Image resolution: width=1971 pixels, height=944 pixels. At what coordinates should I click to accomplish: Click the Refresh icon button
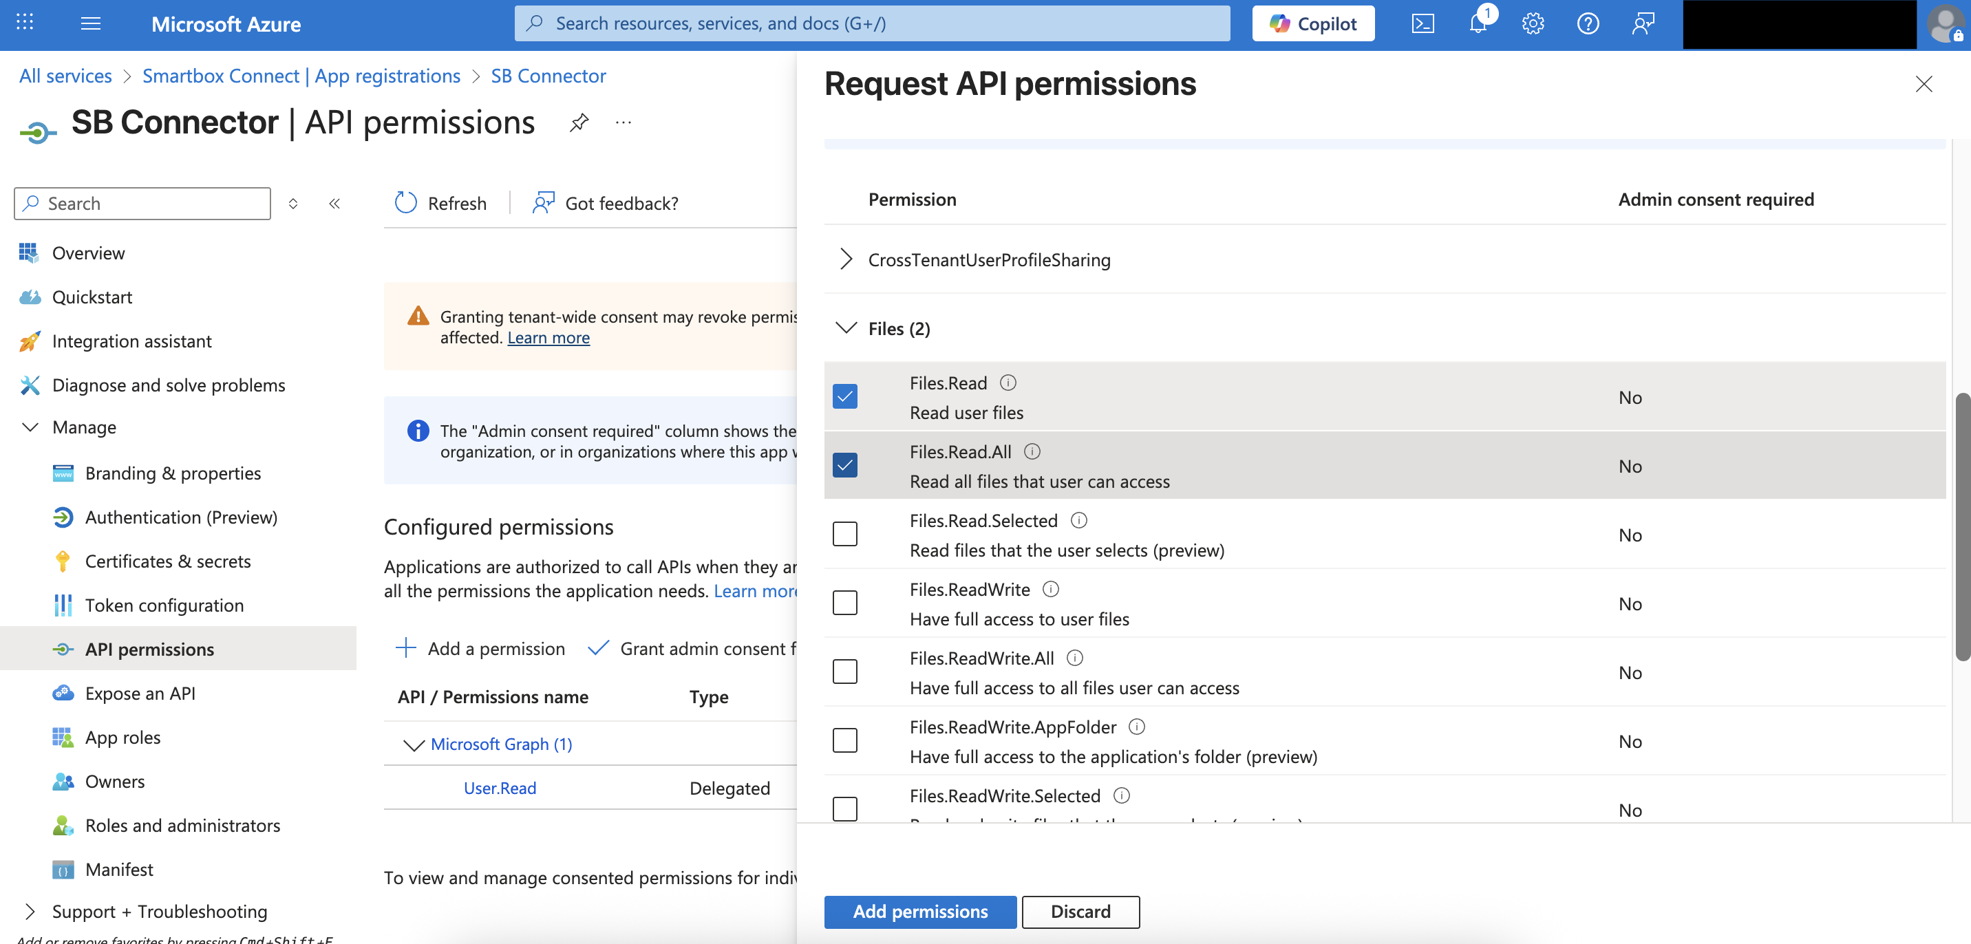(x=405, y=203)
